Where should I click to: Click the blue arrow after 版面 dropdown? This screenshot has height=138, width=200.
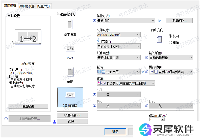[143, 72]
